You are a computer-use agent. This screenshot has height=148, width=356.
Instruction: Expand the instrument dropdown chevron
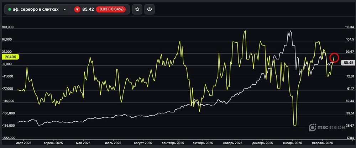64,9
